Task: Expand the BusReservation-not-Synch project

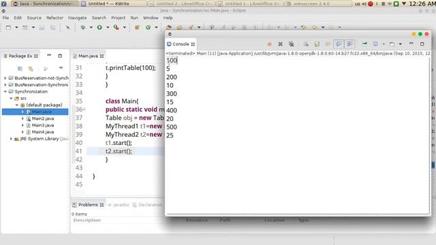Action: [x=5, y=78]
